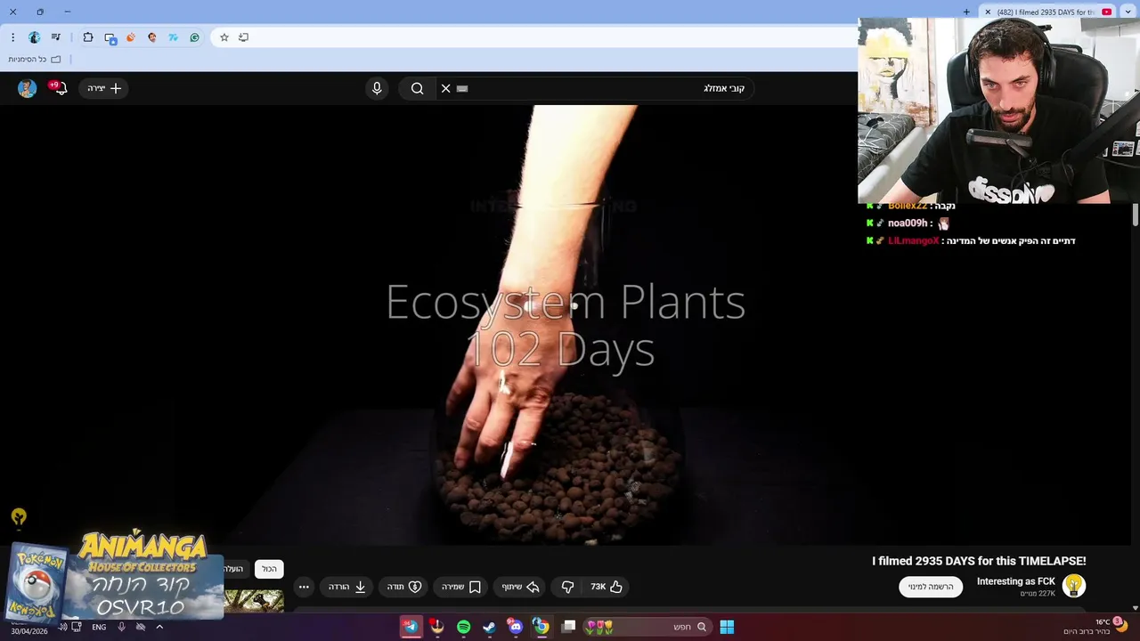
Task: Click the install-app icon in address bar
Action: pyautogui.click(x=244, y=37)
